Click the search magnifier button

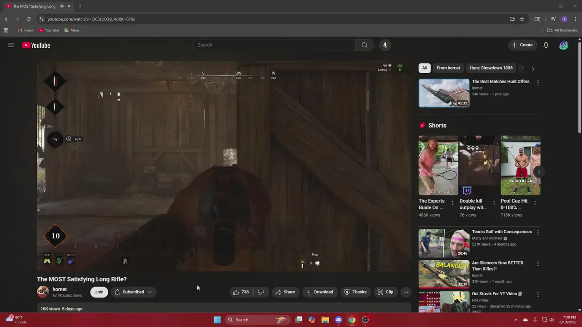point(365,45)
